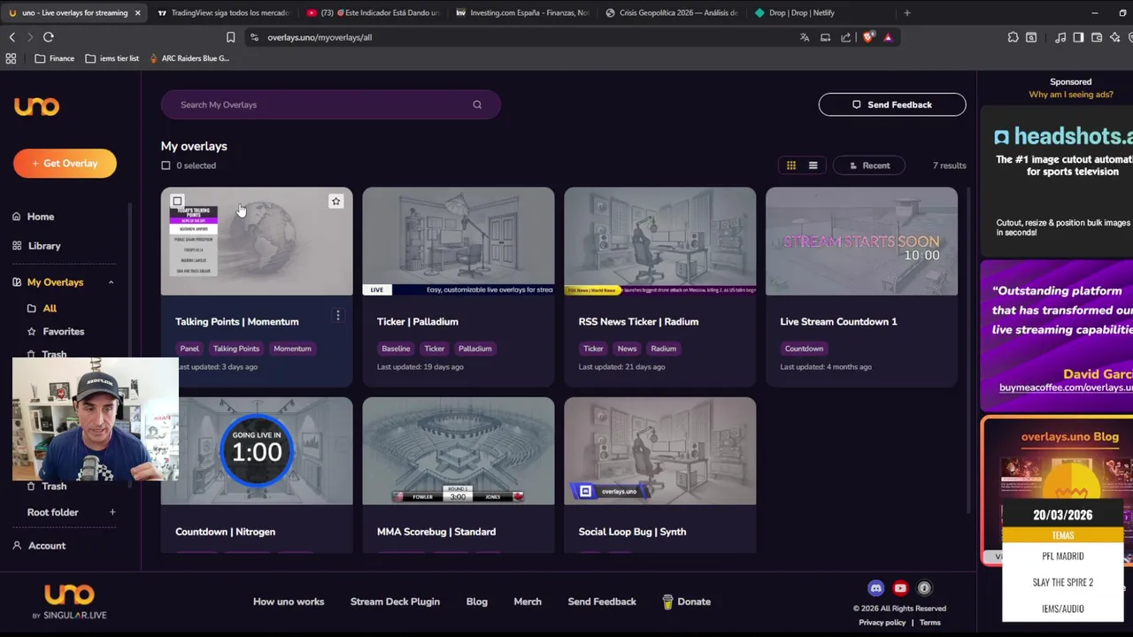Click the share icon in the address bar

point(846,37)
